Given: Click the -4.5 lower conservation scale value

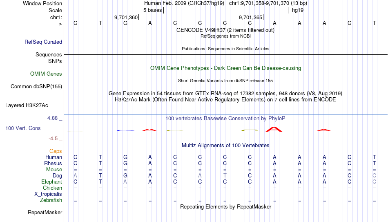Looking at the screenshot, I should pos(53,139).
